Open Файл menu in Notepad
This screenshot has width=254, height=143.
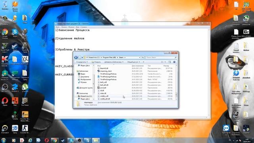(x=58, y=27)
